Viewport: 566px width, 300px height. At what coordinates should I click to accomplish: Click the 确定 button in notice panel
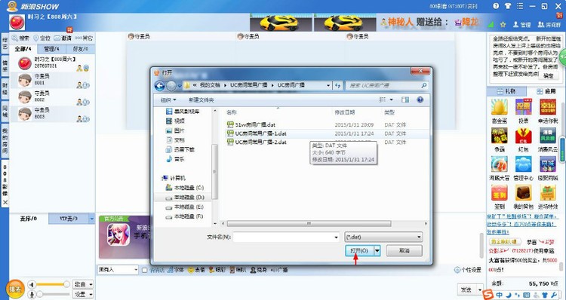tap(548, 75)
